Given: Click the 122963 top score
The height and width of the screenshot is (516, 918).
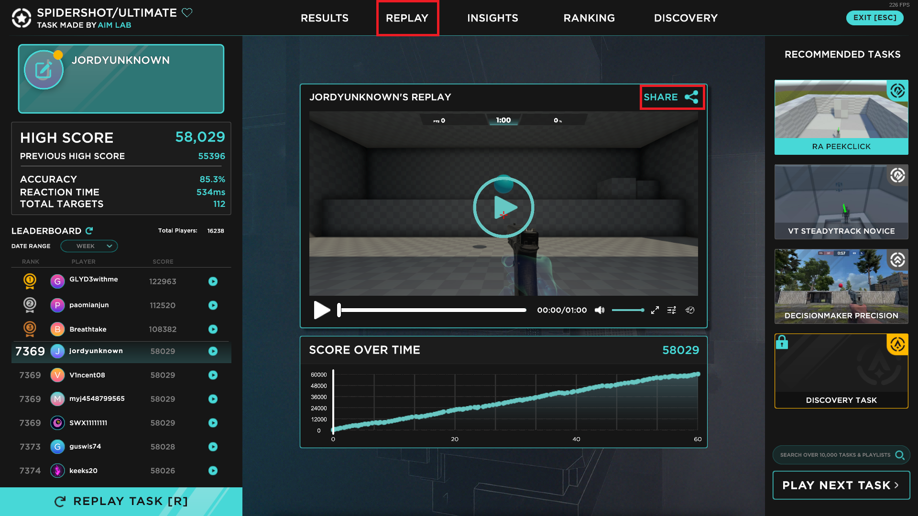Looking at the screenshot, I should coord(163,281).
